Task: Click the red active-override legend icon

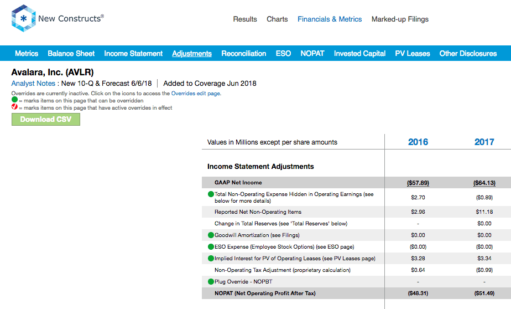Action: 14,107
